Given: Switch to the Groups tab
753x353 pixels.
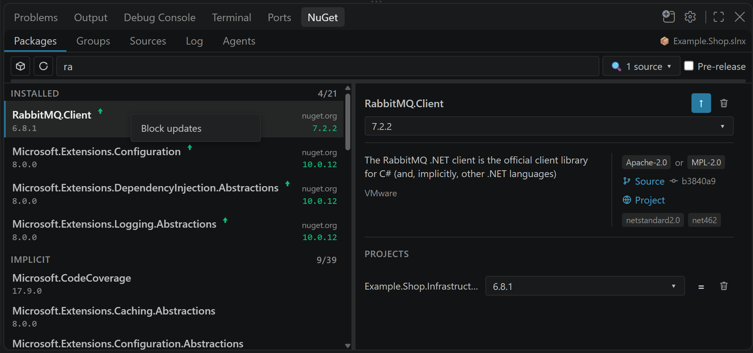Looking at the screenshot, I should 93,41.
